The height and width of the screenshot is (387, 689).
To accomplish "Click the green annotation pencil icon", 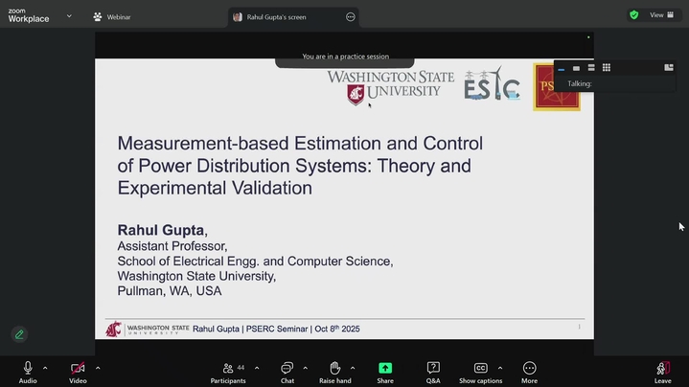I will click(x=18, y=334).
